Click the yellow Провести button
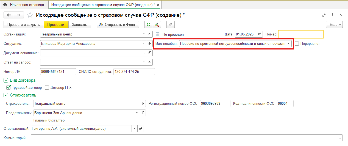The height and width of the screenshot is (146, 348). (x=56, y=24)
